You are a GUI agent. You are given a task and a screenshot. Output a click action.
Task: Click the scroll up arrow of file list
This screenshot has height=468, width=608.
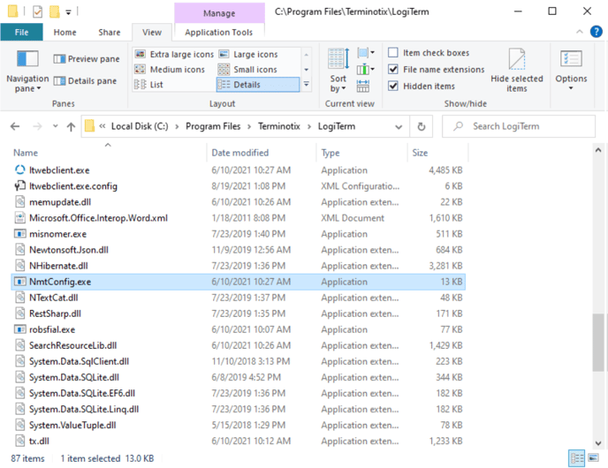click(598, 150)
